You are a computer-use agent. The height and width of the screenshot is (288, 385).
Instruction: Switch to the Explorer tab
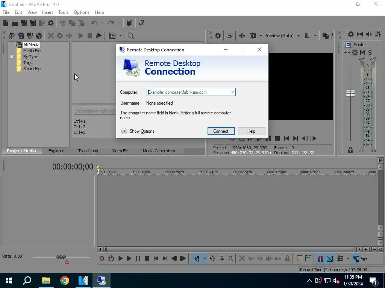pos(56,151)
